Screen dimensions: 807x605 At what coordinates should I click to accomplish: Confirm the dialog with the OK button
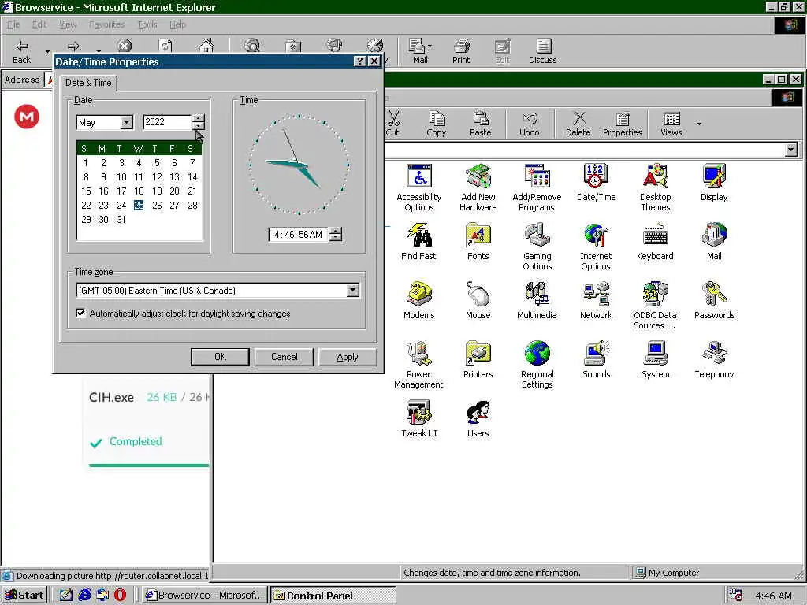tap(220, 357)
